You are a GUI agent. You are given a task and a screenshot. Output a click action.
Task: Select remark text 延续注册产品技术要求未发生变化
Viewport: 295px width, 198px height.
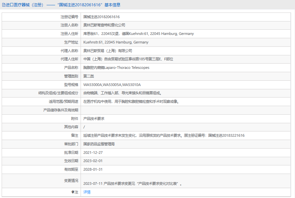pyautogui.click(x=164, y=135)
